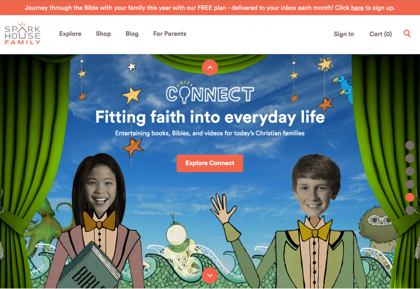Click the Explore Connect button

tap(209, 163)
